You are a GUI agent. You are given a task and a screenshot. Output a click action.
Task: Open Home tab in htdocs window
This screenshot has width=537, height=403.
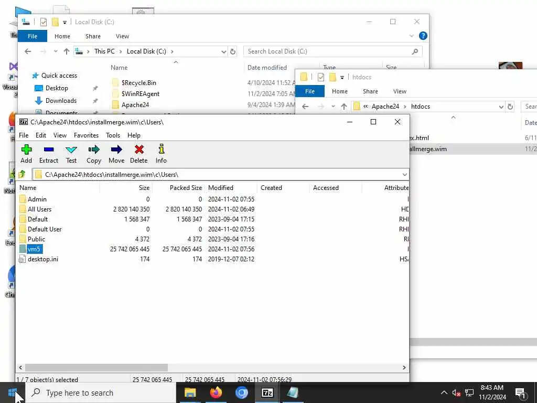(339, 91)
